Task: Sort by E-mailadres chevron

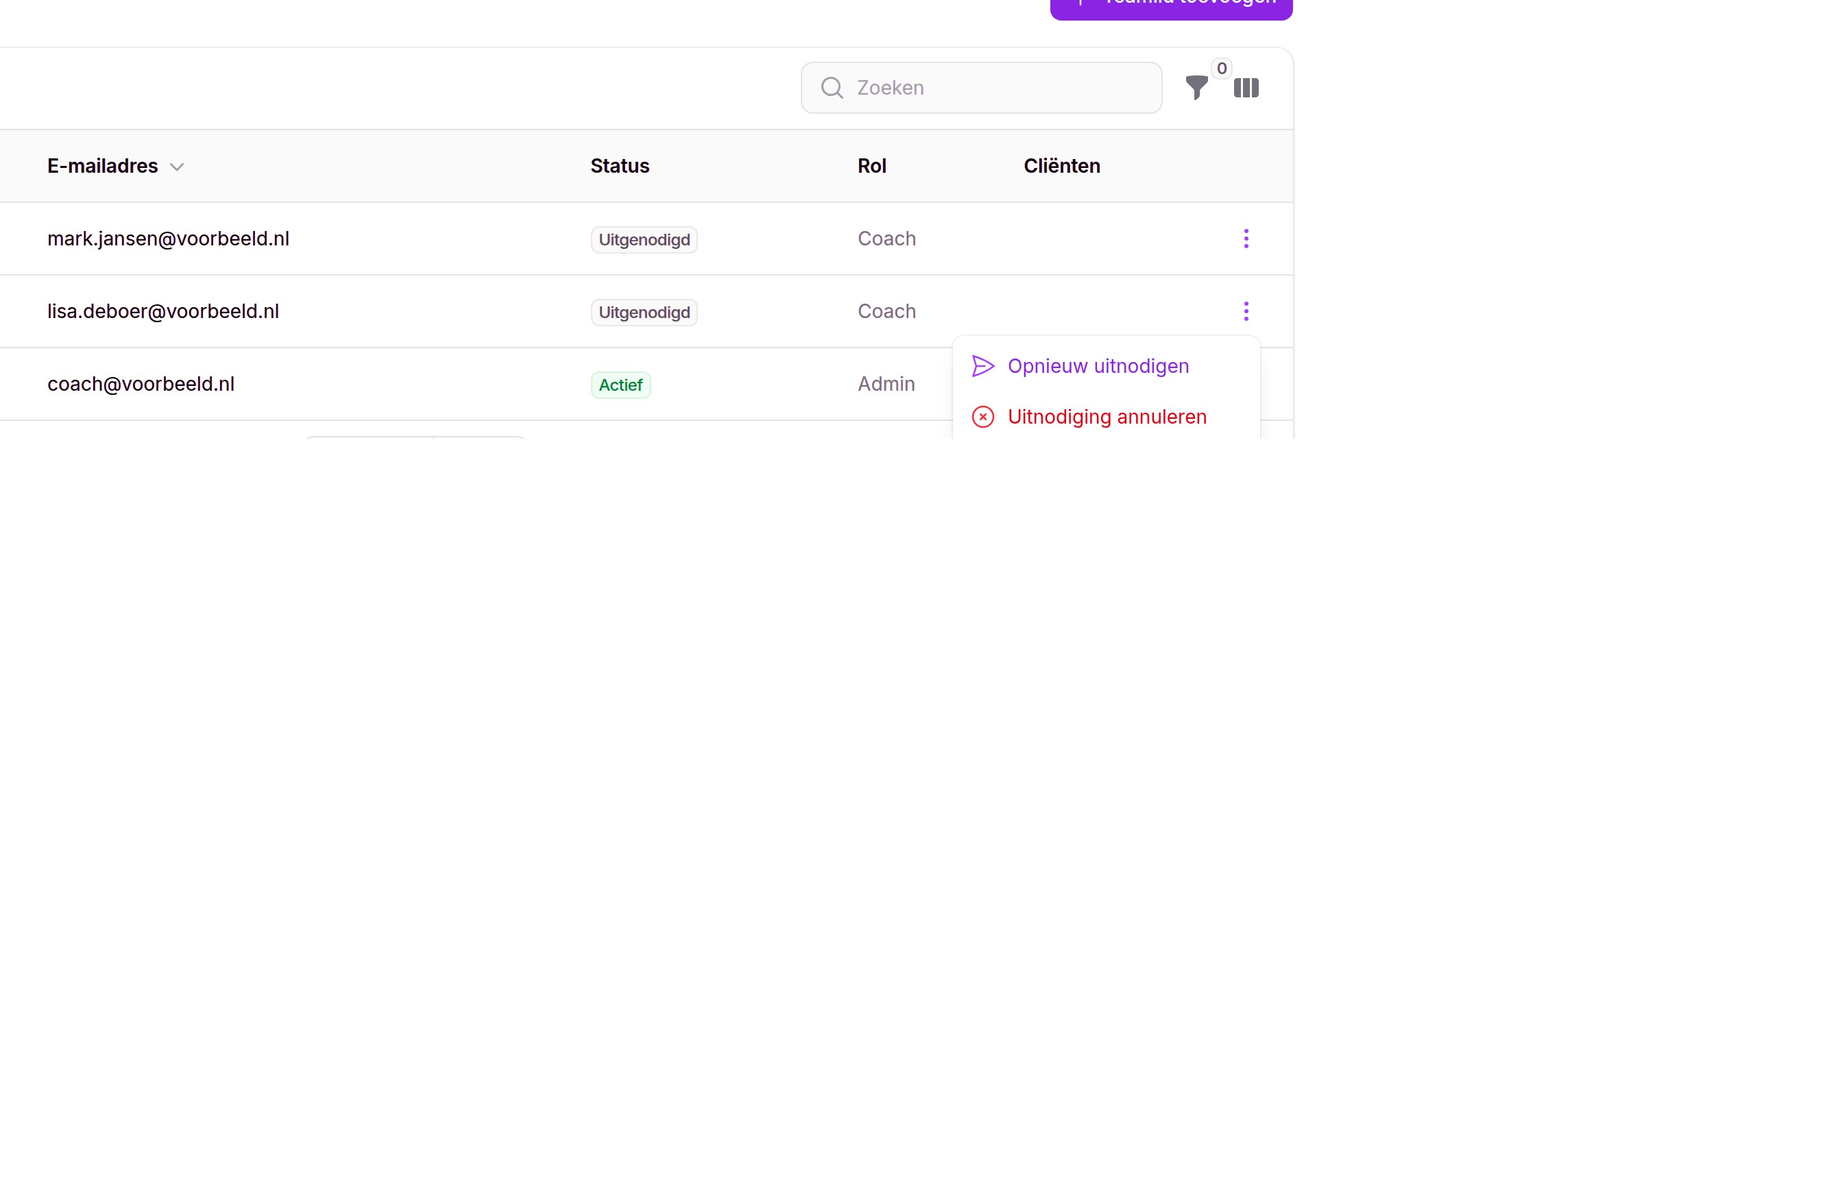Action: coord(177,167)
